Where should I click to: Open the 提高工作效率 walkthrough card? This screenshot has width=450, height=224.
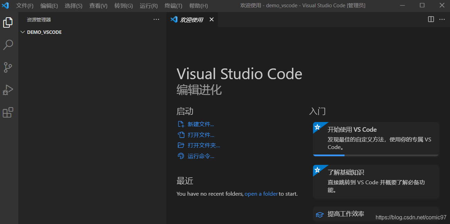(x=376, y=215)
